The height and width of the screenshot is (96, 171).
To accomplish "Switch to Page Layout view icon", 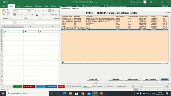I will pos(141,90).
